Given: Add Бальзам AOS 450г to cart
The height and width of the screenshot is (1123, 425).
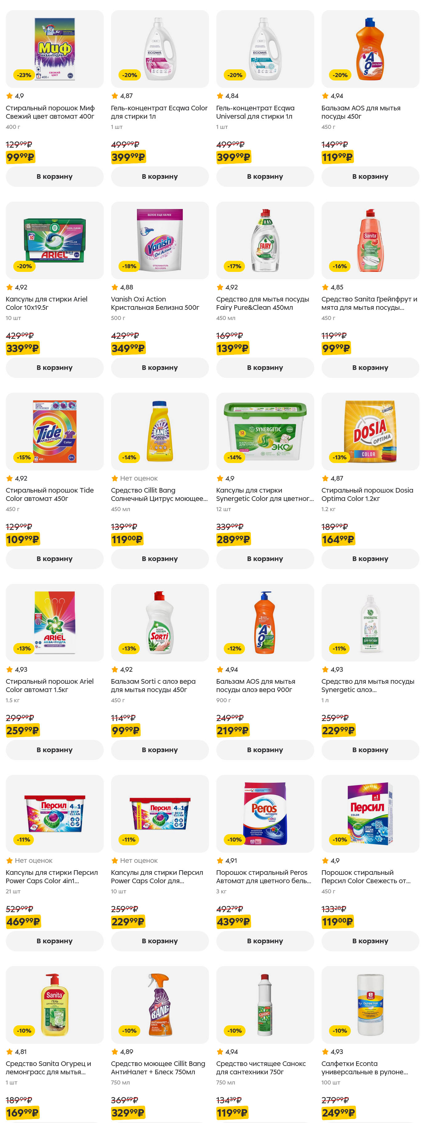Looking at the screenshot, I should [370, 177].
